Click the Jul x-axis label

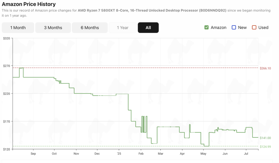246,153
